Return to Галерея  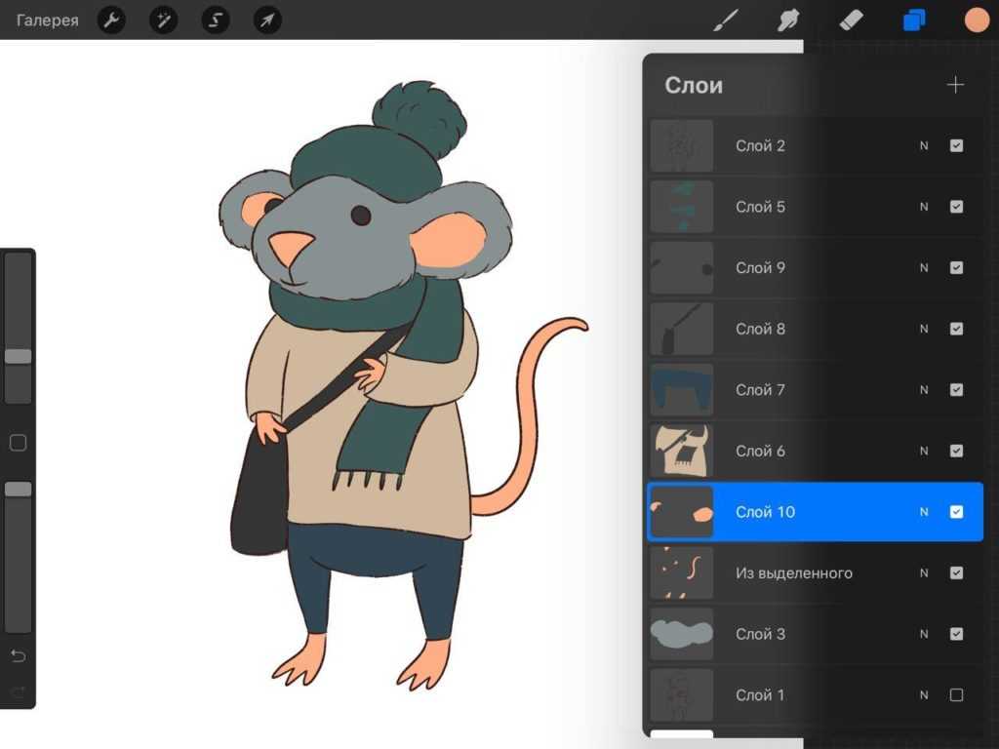coord(47,20)
